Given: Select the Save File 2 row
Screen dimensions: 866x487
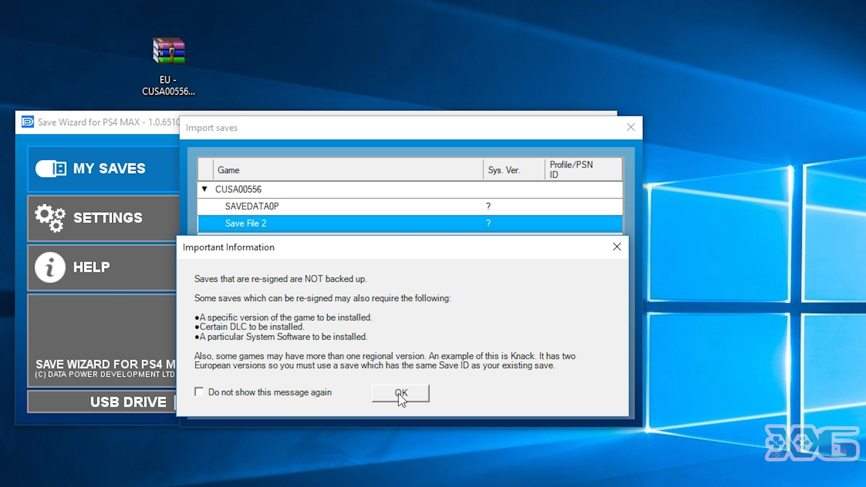Looking at the screenshot, I should [x=410, y=224].
